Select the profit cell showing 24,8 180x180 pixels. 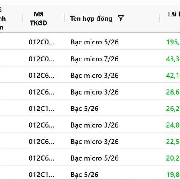(173, 125)
